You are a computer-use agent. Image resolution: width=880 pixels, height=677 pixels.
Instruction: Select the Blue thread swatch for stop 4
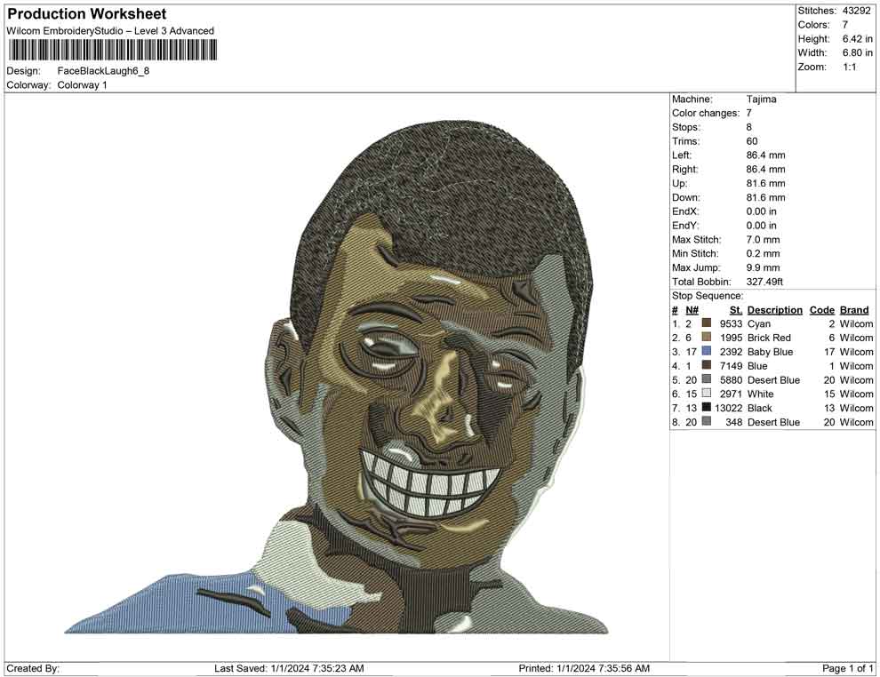click(x=707, y=366)
